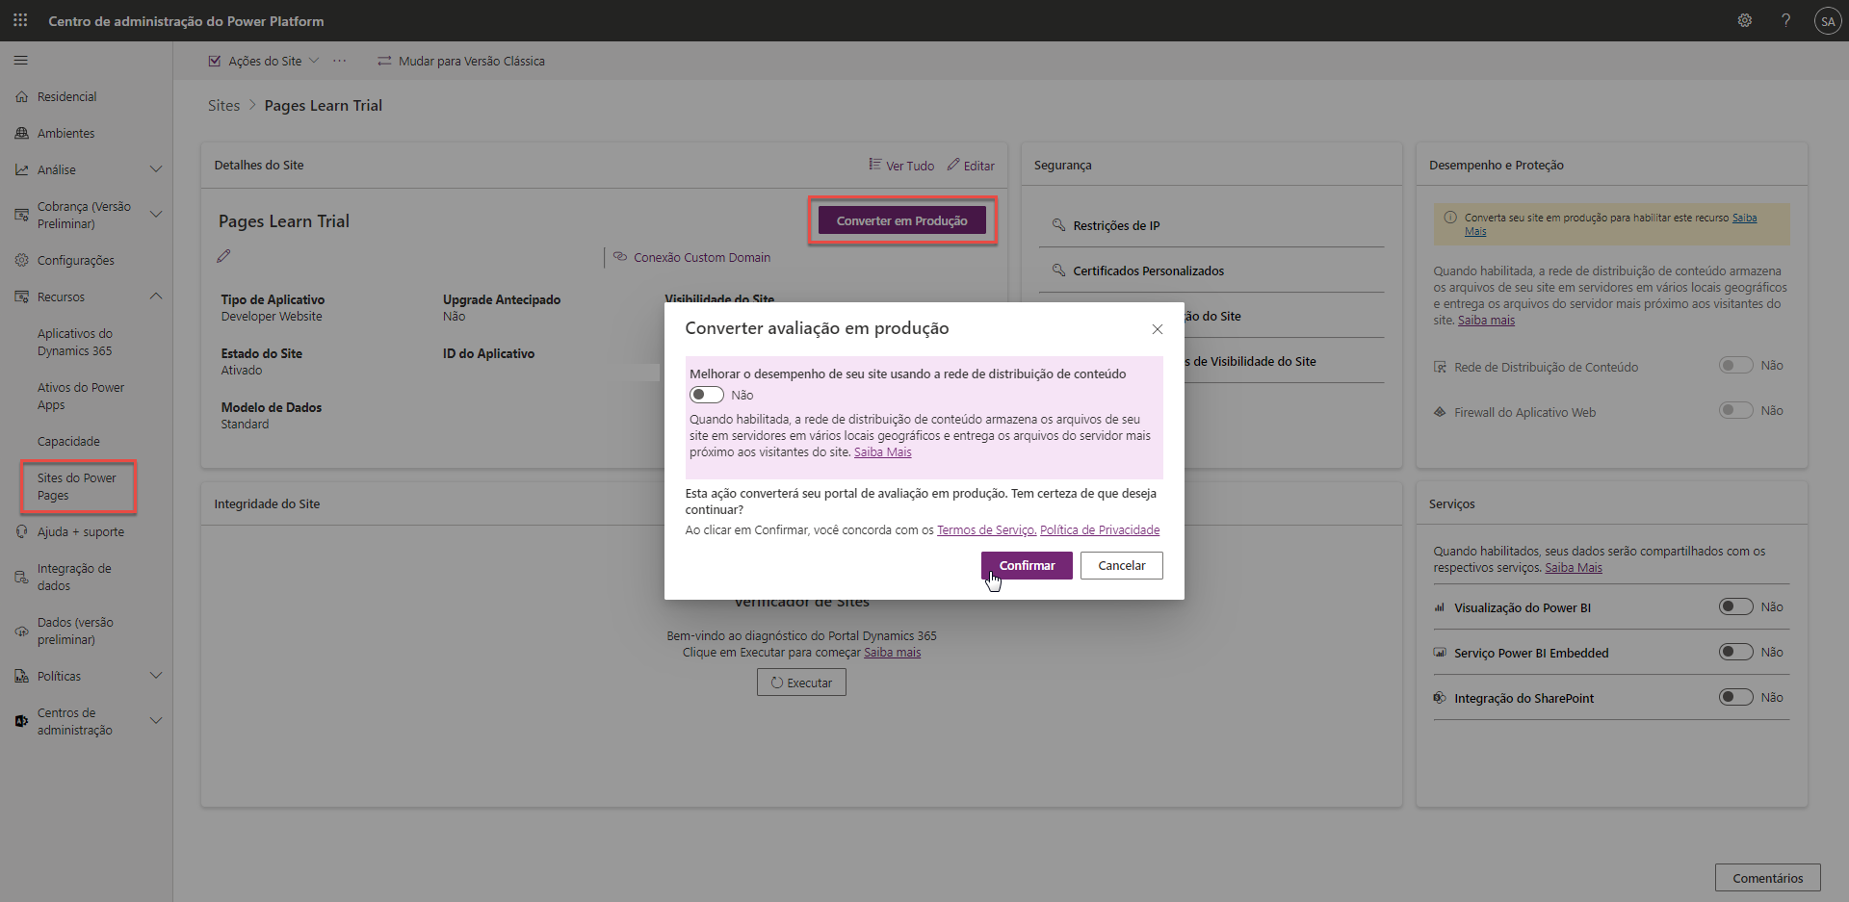Expand the Análise section chevron
1849x902 pixels.
[x=156, y=169]
